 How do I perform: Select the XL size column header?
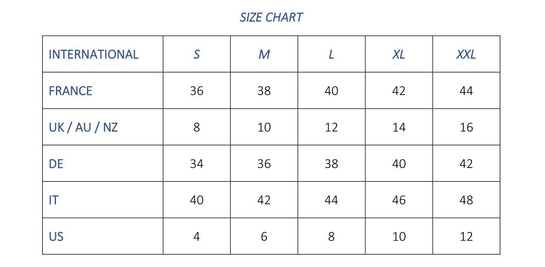[399, 54]
